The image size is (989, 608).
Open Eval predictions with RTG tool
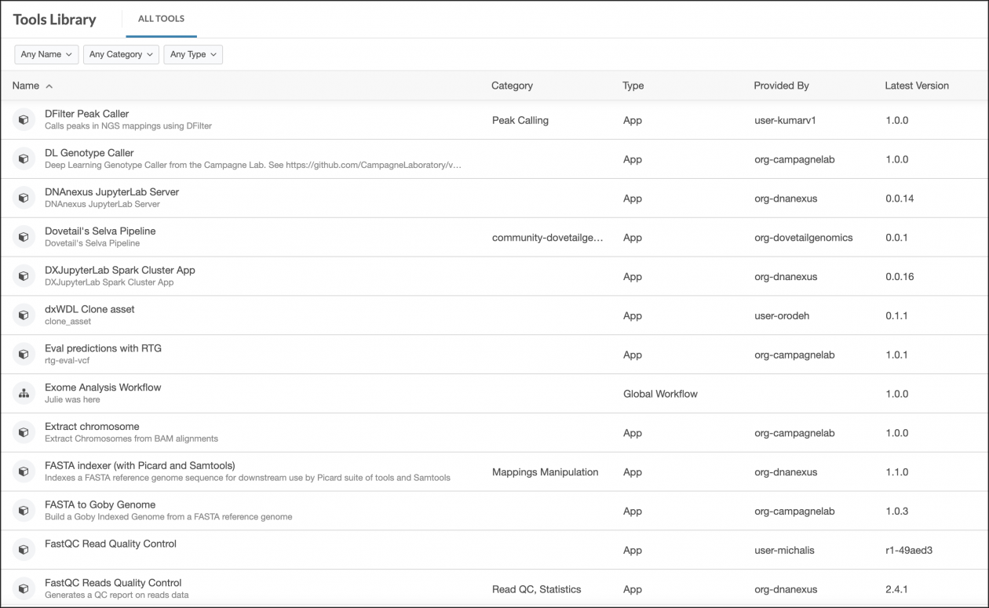coord(103,348)
